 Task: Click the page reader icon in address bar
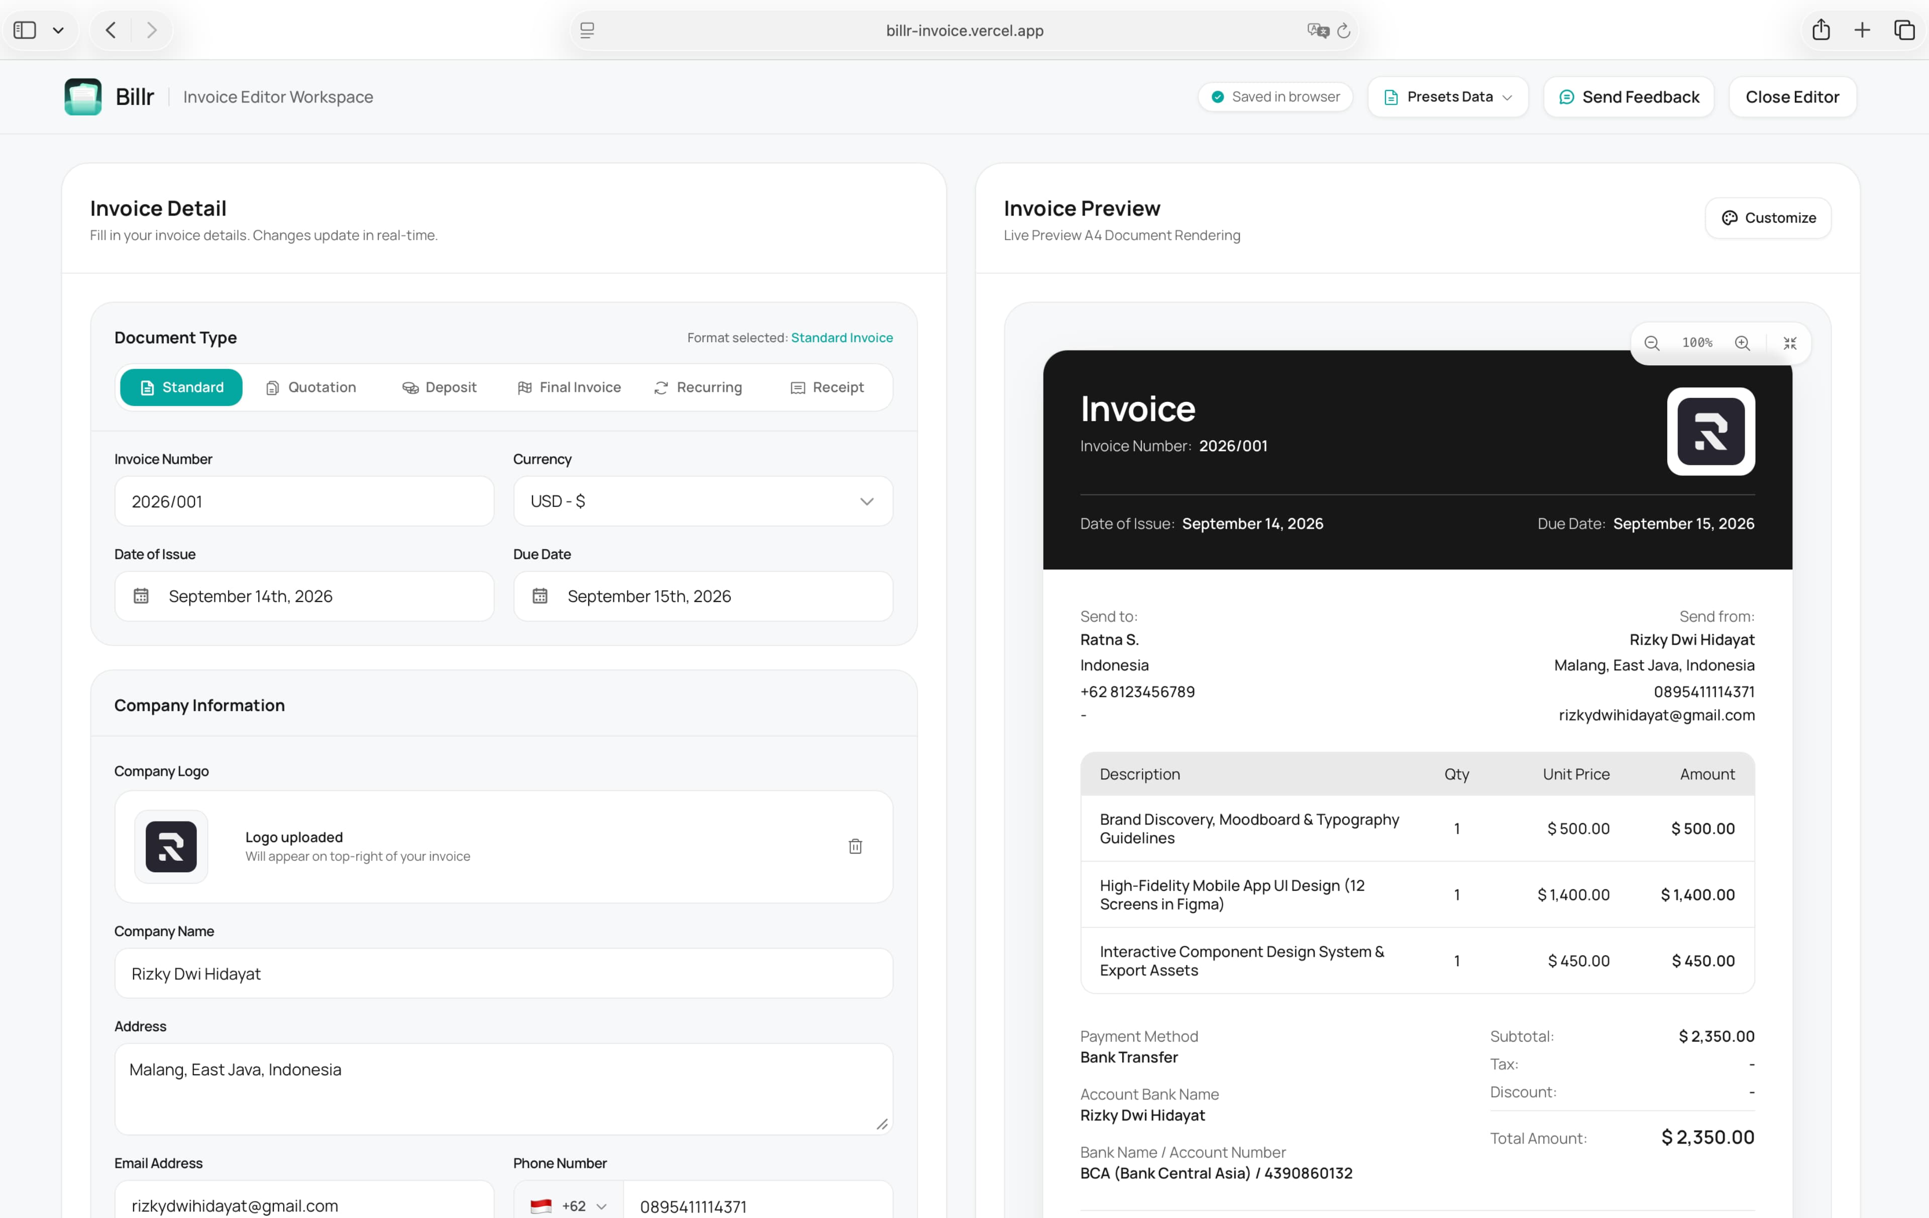point(587,31)
